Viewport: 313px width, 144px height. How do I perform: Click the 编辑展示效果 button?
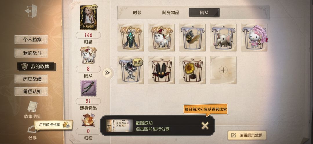click(x=247, y=135)
